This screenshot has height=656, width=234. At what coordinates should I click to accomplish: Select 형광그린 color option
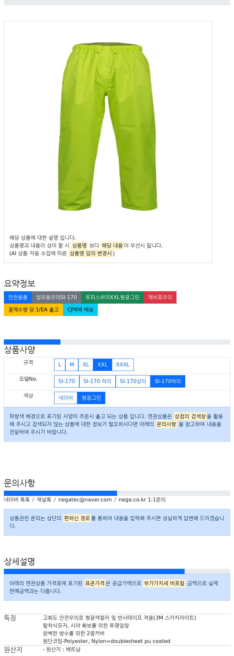point(91,398)
